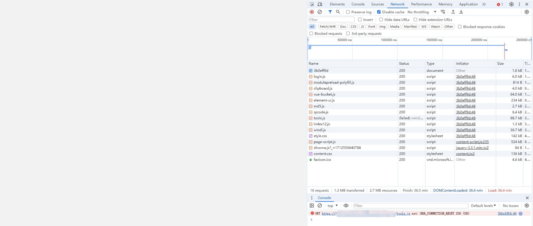Viewport: 533px width, 226px height.
Task: Check the Hide data URLs option
Action: tap(381, 20)
